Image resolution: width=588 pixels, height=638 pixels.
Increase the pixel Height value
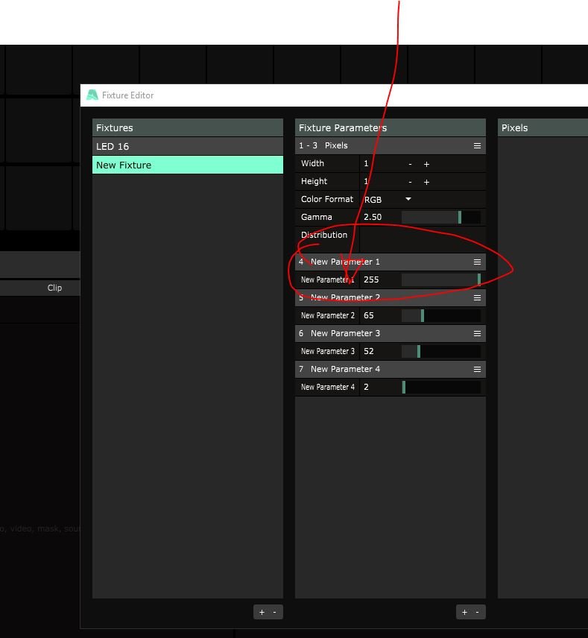(426, 182)
